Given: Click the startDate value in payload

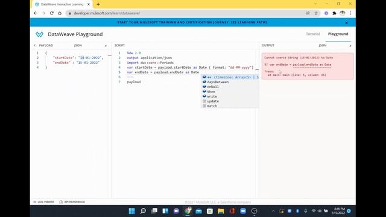Looking at the screenshot, I should (90, 58).
